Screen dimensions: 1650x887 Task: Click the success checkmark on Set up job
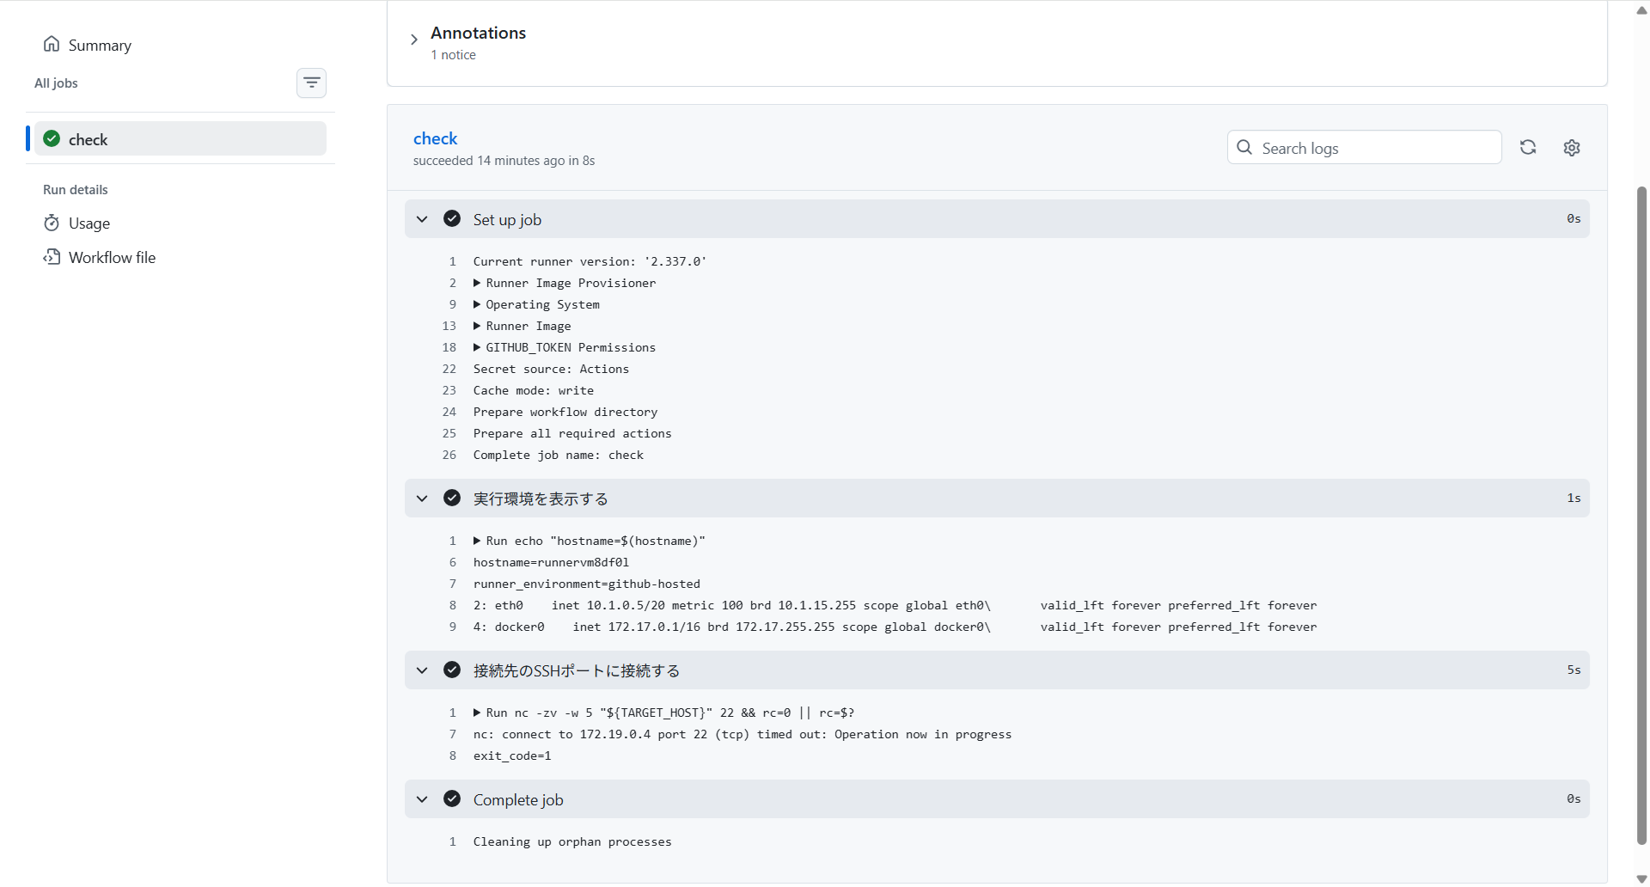click(452, 219)
